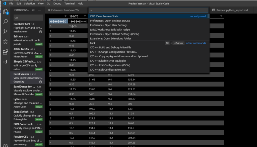Install the ISIN Code Lookup extension
The height and width of the screenshot is (147, 257).
(39, 132)
